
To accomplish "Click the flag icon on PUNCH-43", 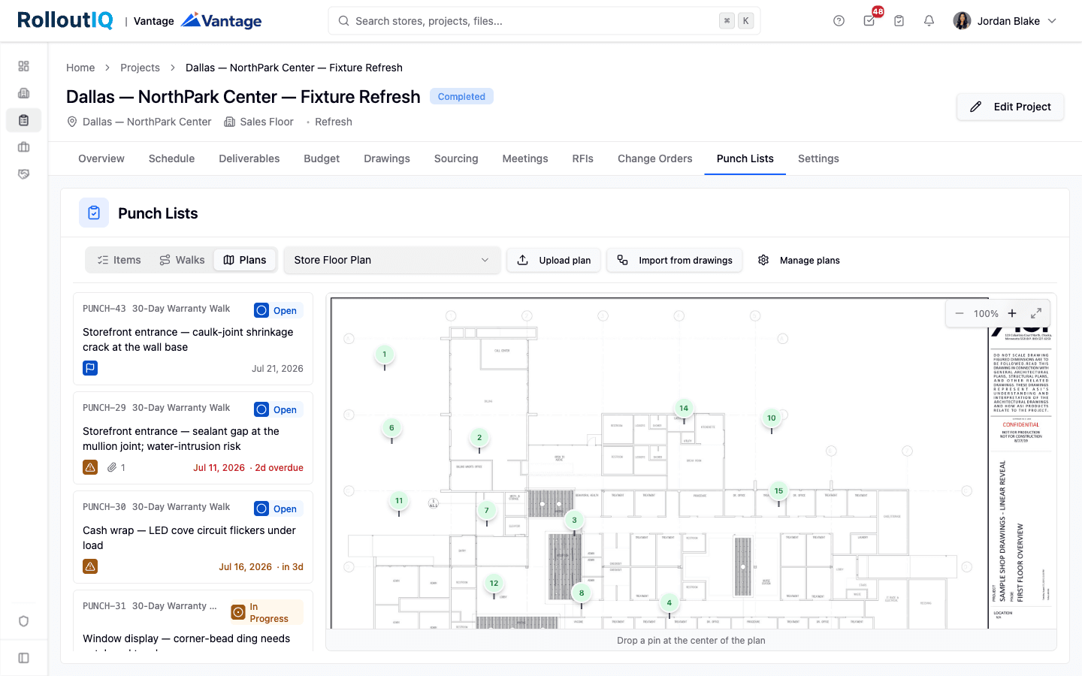I will 90,368.
